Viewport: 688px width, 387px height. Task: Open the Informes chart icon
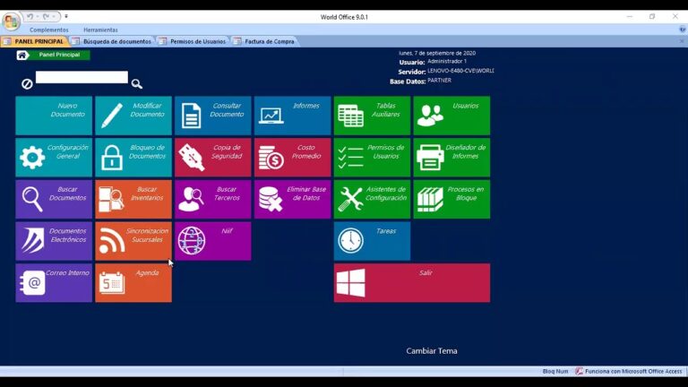coord(271,116)
